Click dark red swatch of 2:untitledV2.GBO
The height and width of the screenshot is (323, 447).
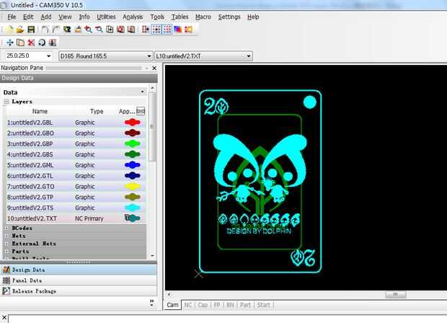pos(132,133)
